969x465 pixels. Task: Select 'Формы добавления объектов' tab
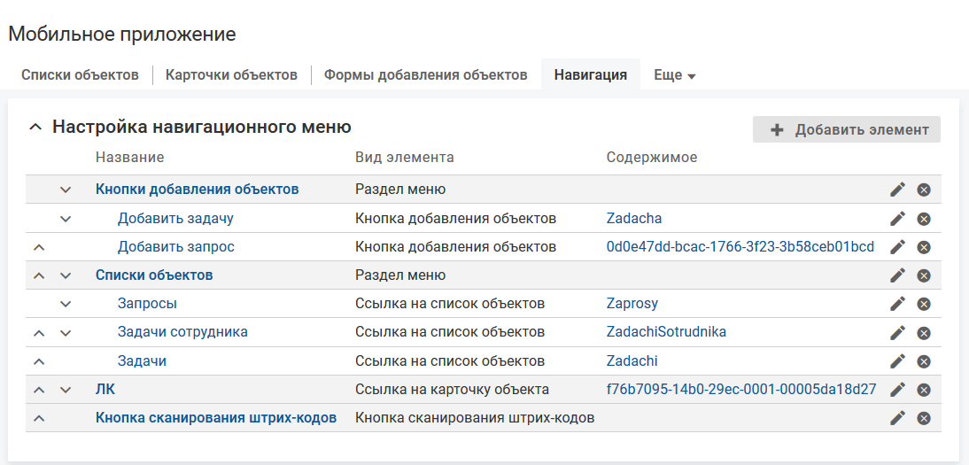point(425,75)
